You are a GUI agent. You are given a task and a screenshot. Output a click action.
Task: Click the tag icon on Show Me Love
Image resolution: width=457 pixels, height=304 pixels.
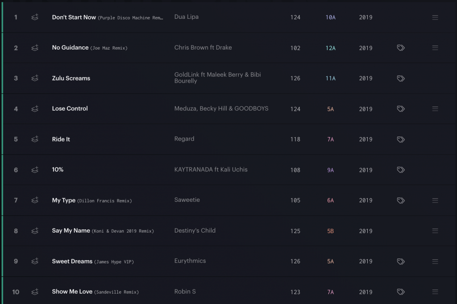click(401, 292)
